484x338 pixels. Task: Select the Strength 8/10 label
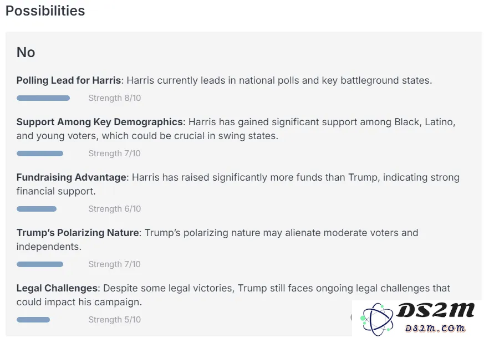(x=115, y=98)
